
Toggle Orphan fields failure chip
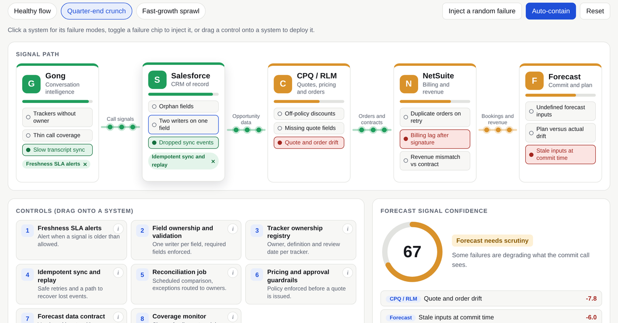183,106
